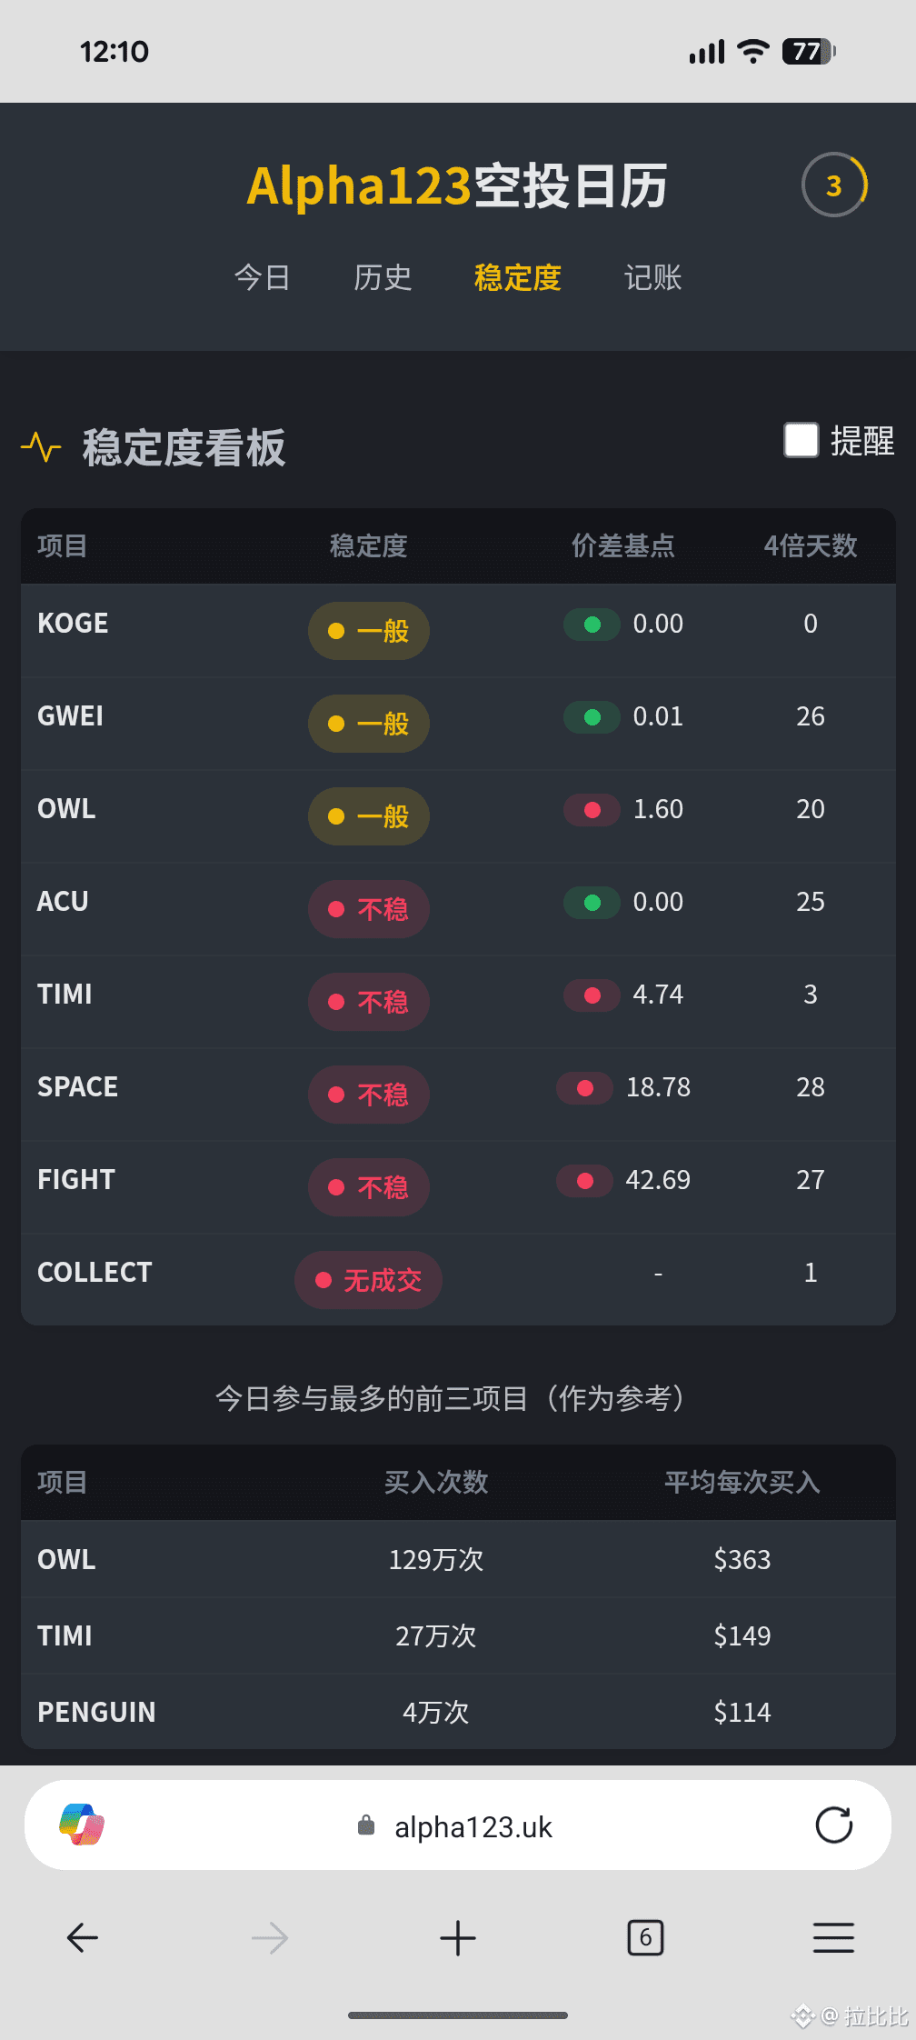Tap the browser forward arrow

270,1938
